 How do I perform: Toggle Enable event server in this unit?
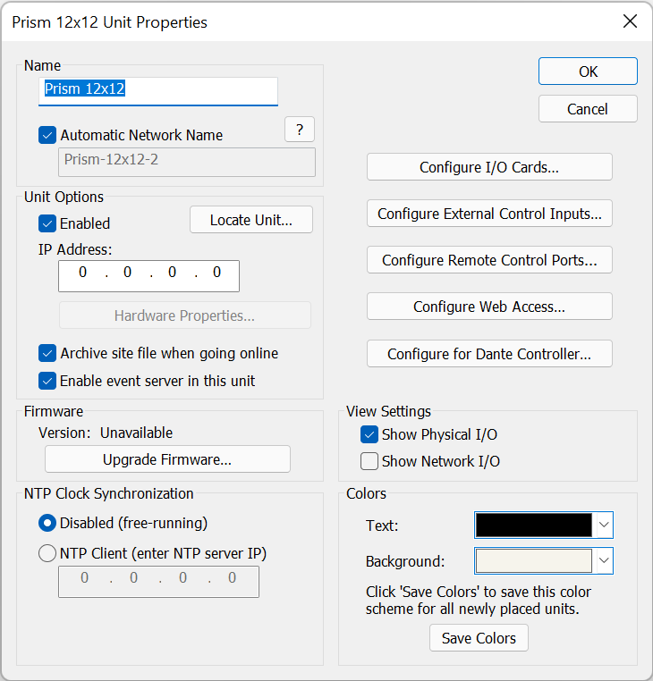[x=47, y=381]
